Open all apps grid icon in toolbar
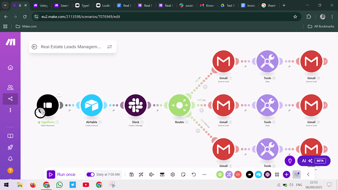338x190 pixels. (x=277, y=174)
